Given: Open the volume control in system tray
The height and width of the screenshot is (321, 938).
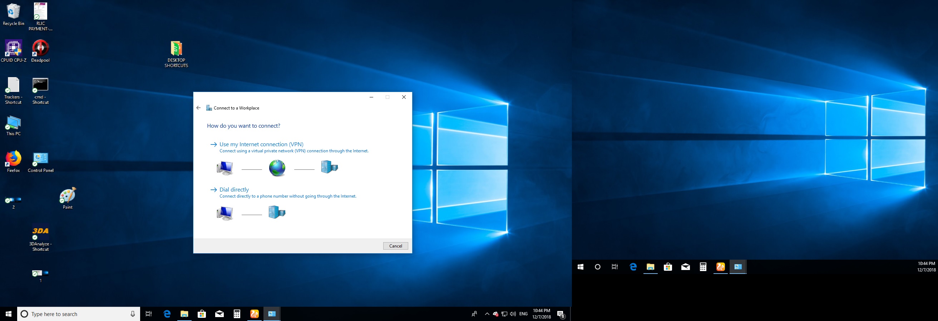Looking at the screenshot, I should tap(513, 314).
